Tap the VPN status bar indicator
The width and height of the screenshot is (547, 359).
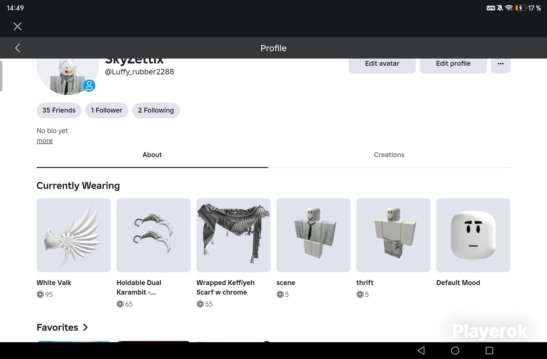[491, 8]
